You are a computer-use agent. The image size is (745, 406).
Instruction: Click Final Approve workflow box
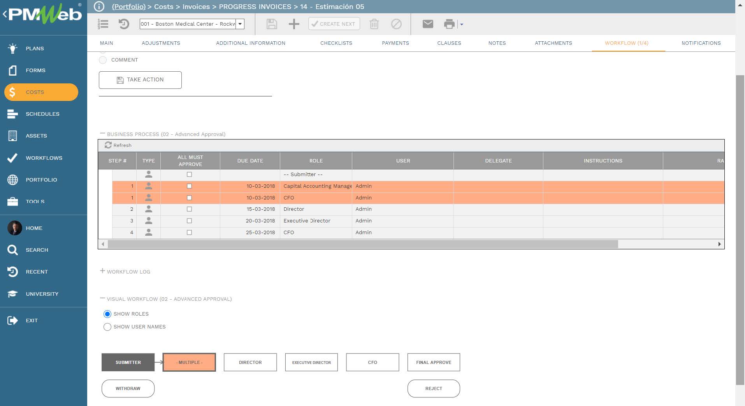pyautogui.click(x=434, y=362)
